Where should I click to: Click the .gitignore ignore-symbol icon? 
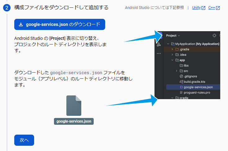click(x=181, y=76)
